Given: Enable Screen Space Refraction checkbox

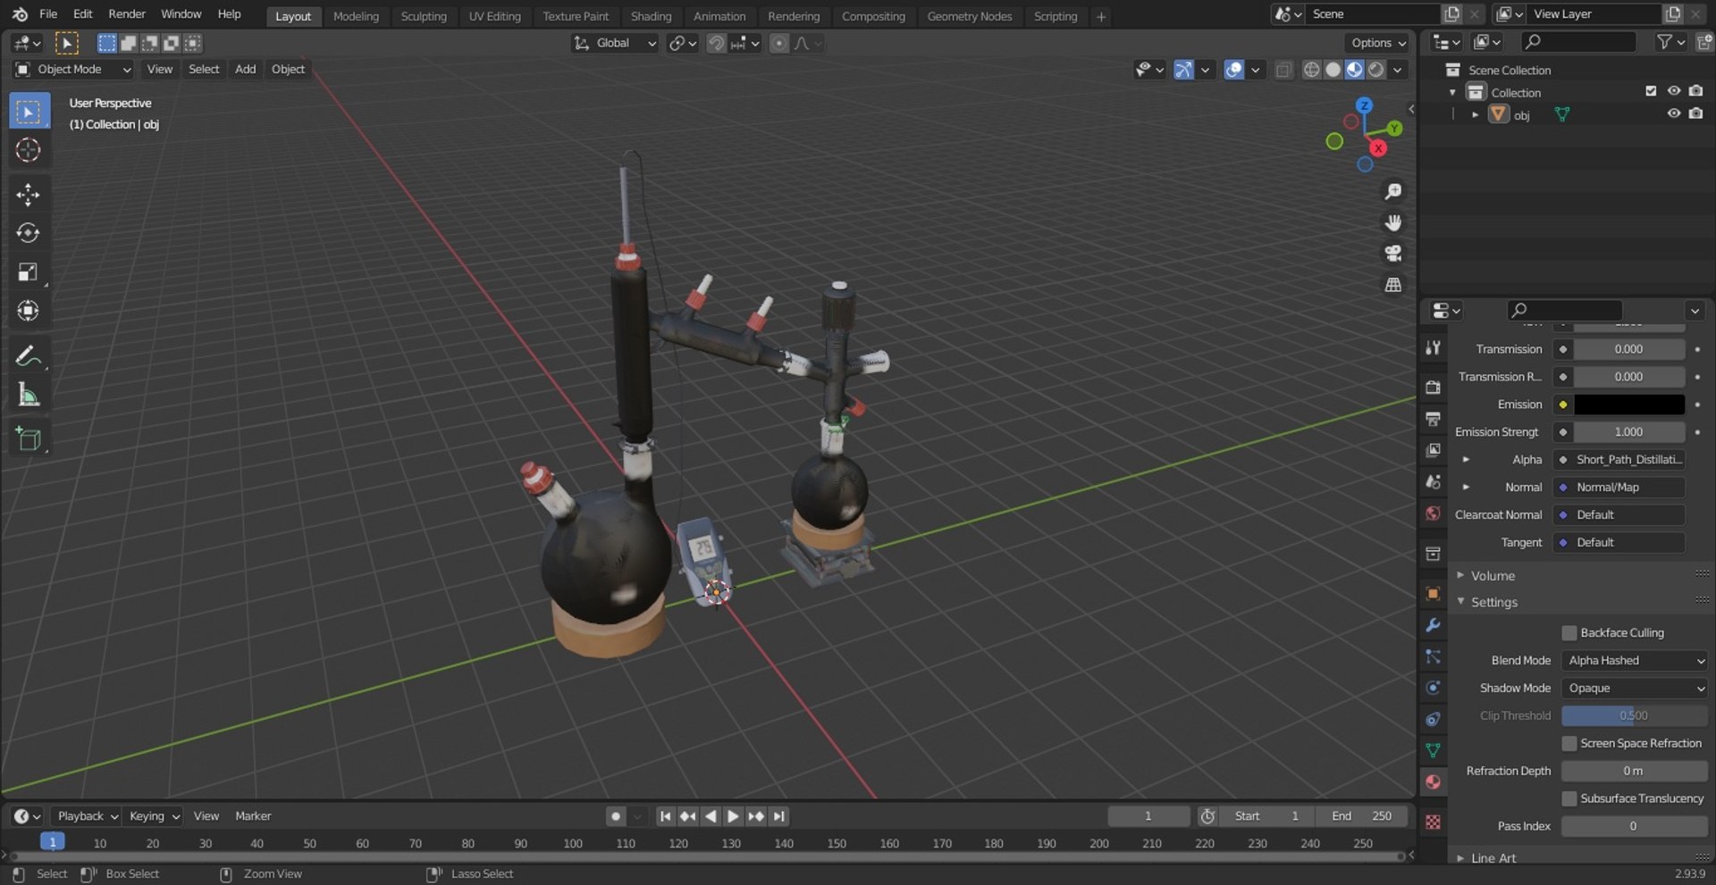Looking at the screenshot, I should click(x=1569, y=744).
